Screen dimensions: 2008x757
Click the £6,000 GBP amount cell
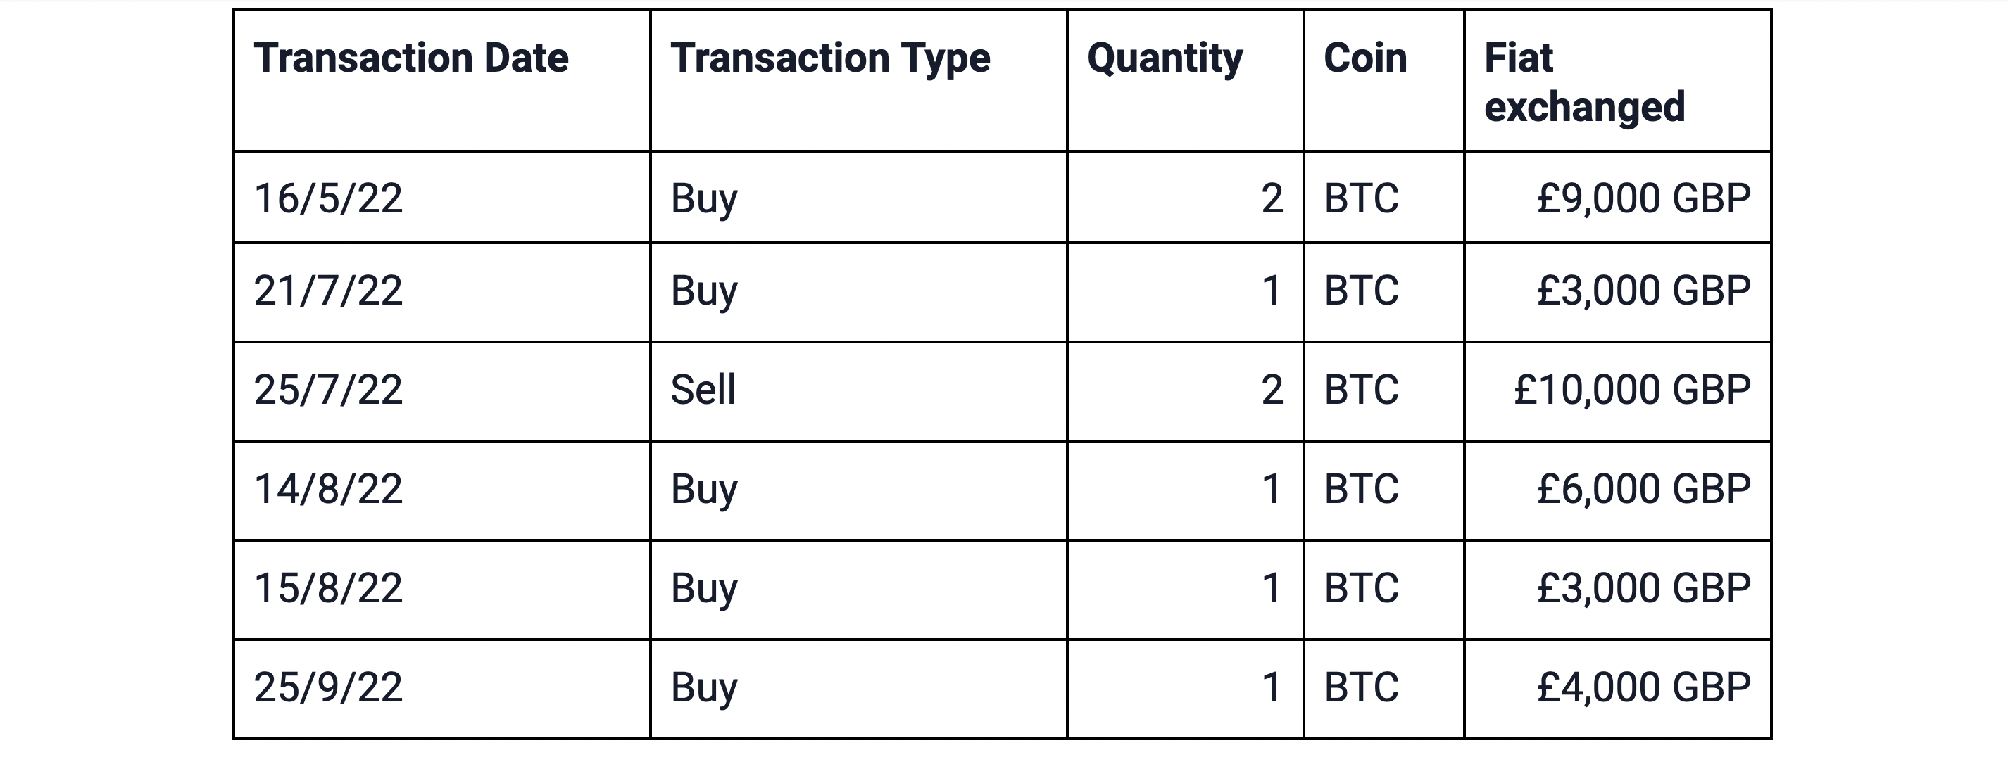click(1643, 489)
